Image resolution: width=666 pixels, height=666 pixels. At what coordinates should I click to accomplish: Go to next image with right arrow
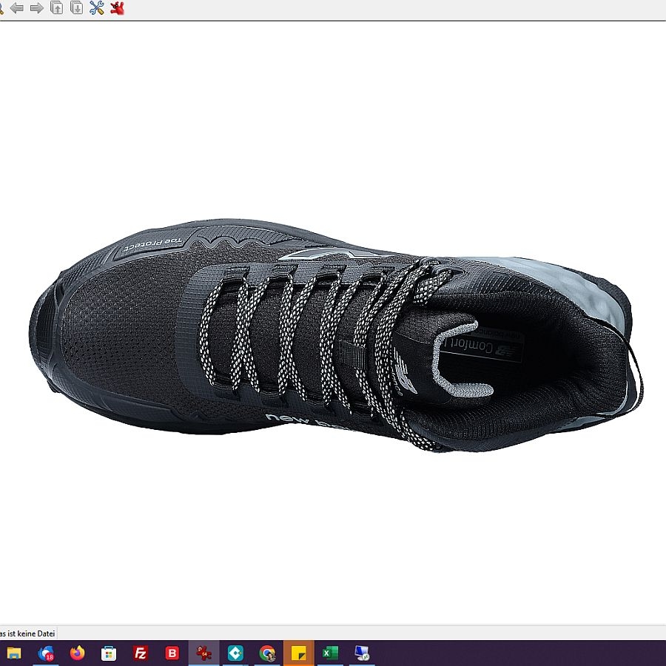(36, 8)
